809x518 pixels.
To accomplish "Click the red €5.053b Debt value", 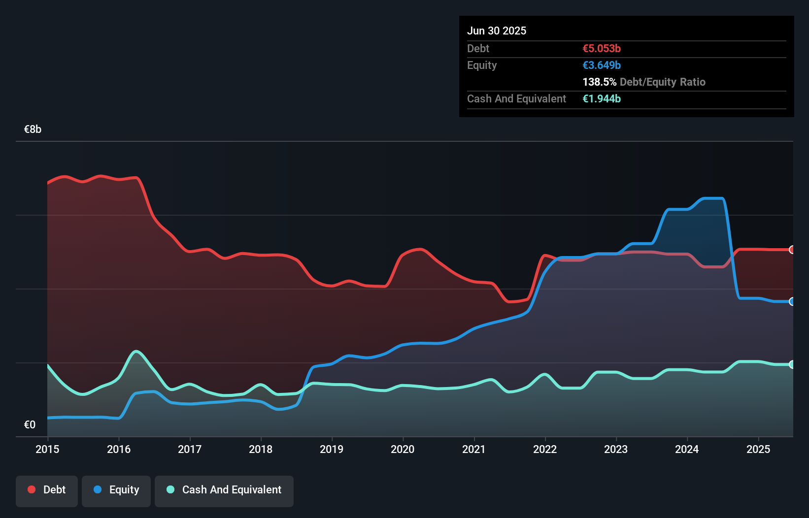I will click(601, 48).
